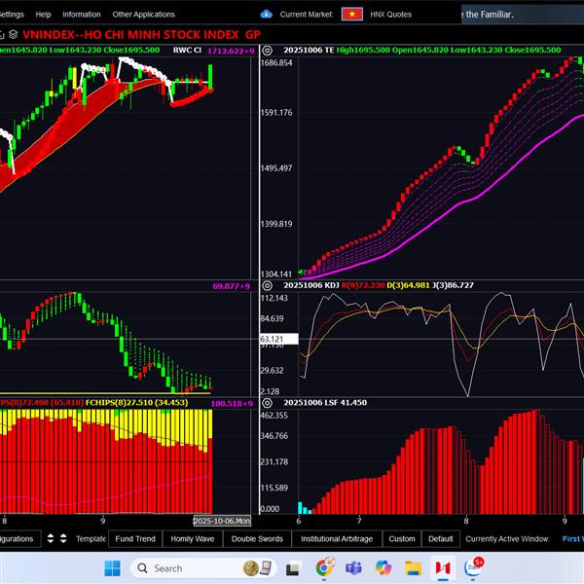Click the HNX Quotes link
This screenshot has width=584, height=584.
pyautogui.click(x=390, y=15)
